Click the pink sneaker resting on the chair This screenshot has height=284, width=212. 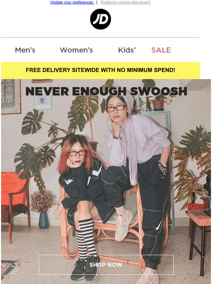124,225
